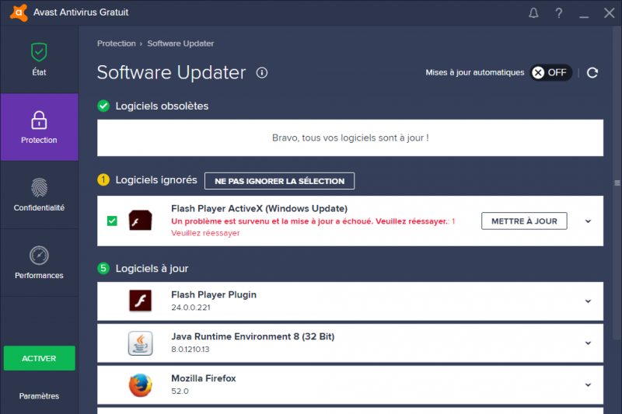Viewport: 622px width, 414px height.
Task: Click the vertical scrollbar grip
Action: [x=617, y=183]
